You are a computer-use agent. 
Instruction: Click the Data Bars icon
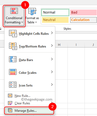coord(13,59)
